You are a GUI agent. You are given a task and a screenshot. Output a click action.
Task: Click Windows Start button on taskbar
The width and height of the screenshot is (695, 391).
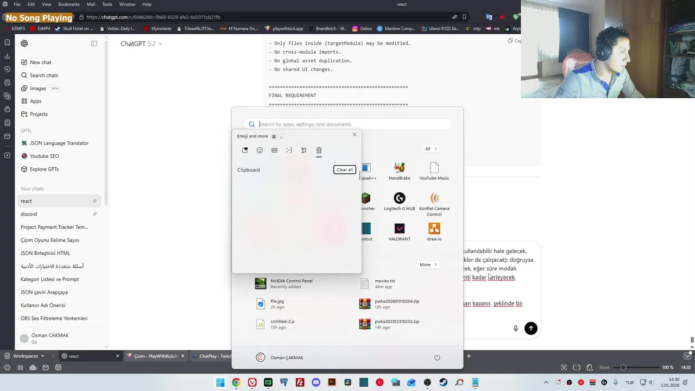pyautogui.click(x=220, y=383)
